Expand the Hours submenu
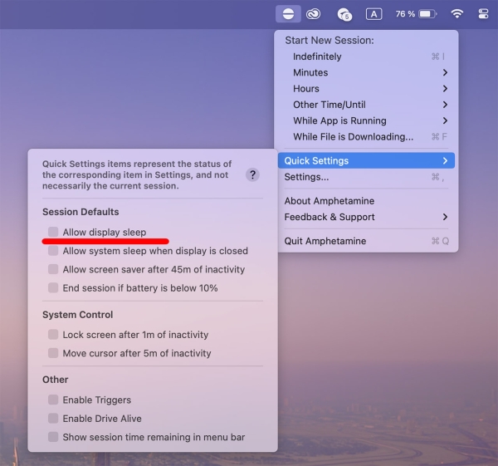Image resolution: width=498 pixels, height=466 pixels. click(x=366, y=88)
